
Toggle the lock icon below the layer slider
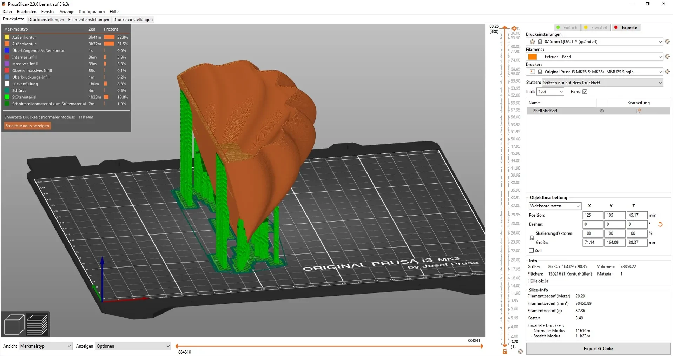tap(505, 351)
